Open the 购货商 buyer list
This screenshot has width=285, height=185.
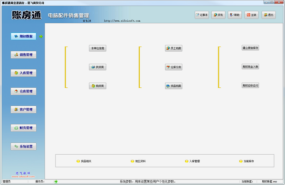point(97,86)
